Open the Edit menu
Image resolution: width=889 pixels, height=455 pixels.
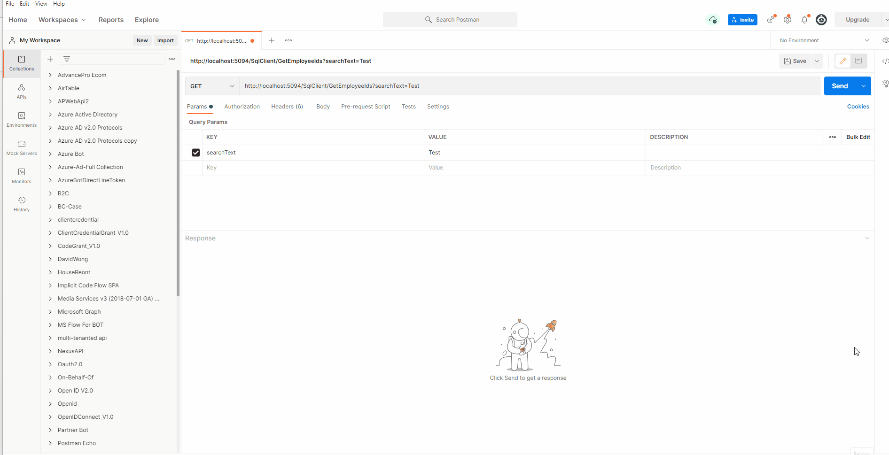(x=24, y=4)
